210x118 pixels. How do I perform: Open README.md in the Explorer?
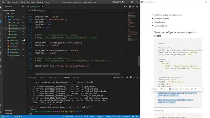(x=15, y=52)
